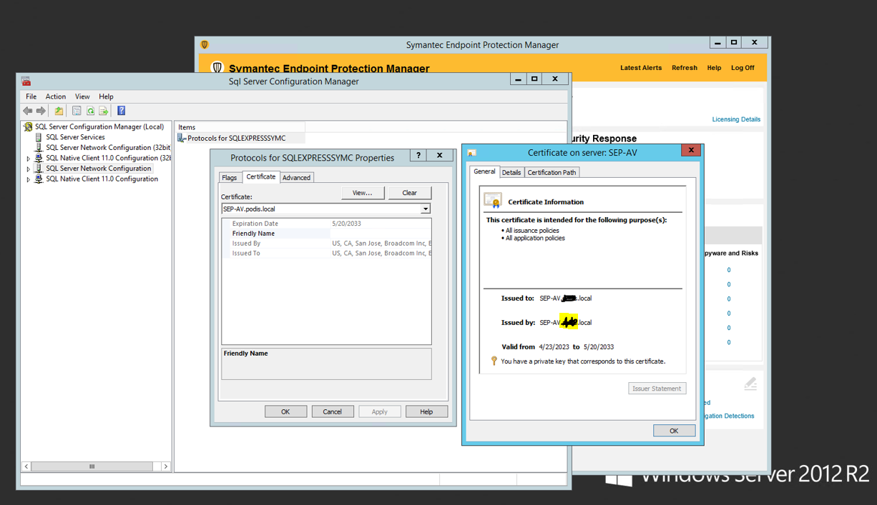Click the Back arrow in Configuration Manager toolbar

click(27, 111)
